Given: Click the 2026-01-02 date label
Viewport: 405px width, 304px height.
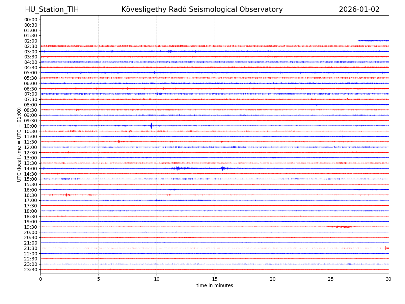Looking at the screenshot, I should 359,10.
